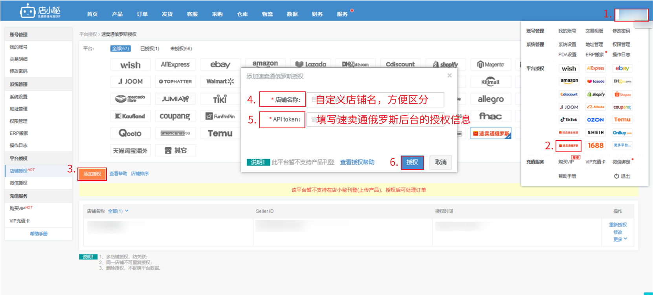Switch to the 已授权(1) filter tab
Viewport: 653px width, 295px height.
pyautogui.click(x=150, y=49)
